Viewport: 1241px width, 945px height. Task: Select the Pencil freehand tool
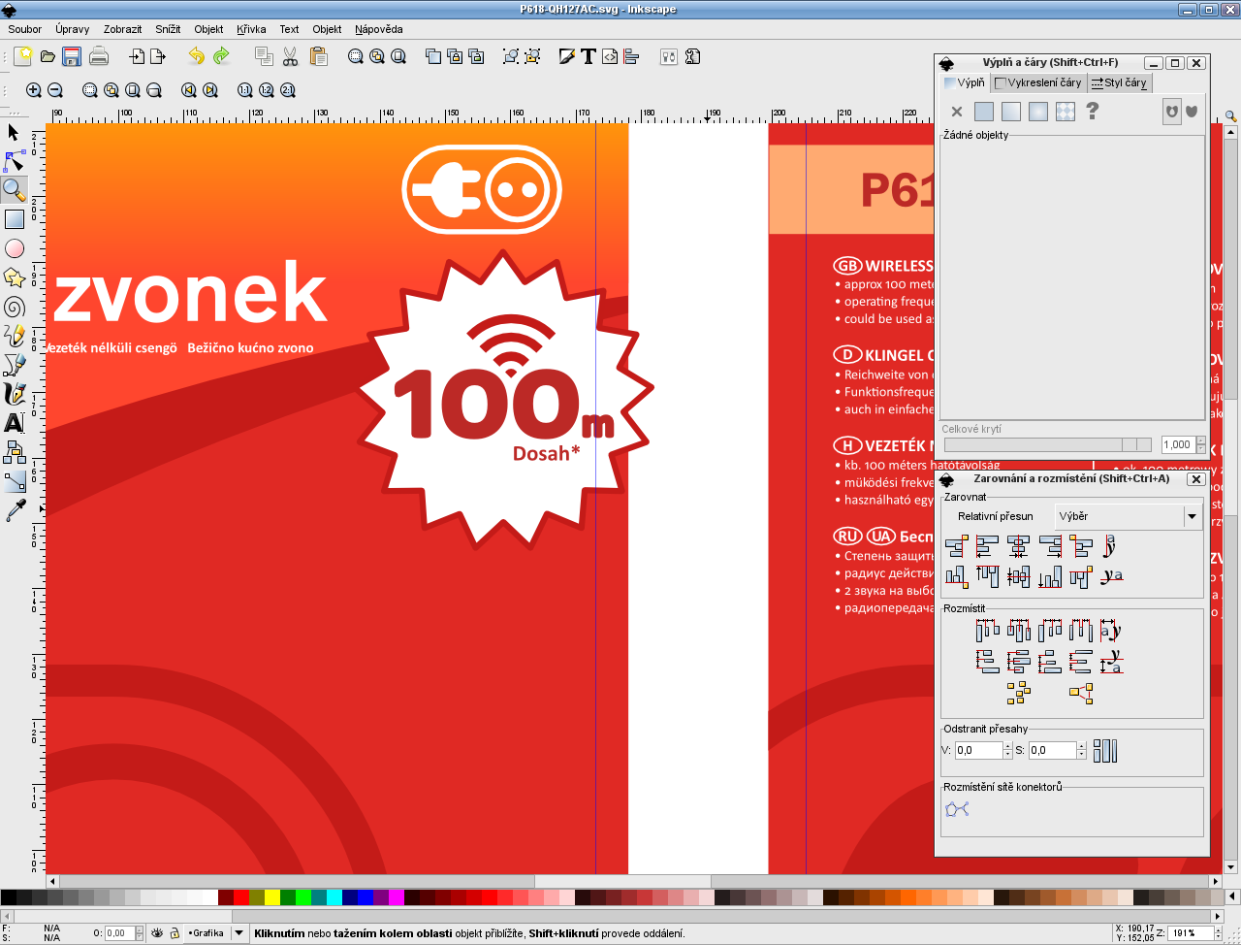(14, 336)
